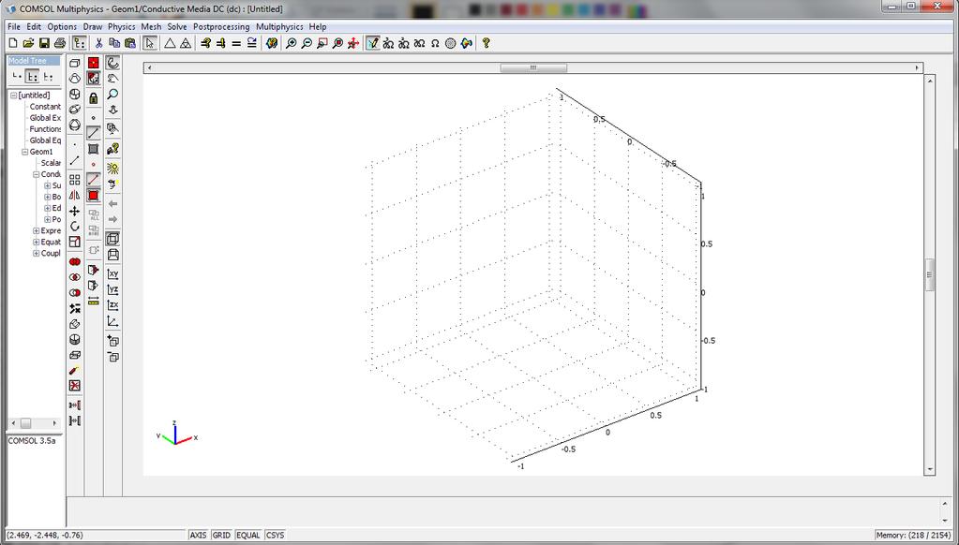Click the Union red circles icon
The height and width of the screenshot is (545, 959).
point(75,261)
